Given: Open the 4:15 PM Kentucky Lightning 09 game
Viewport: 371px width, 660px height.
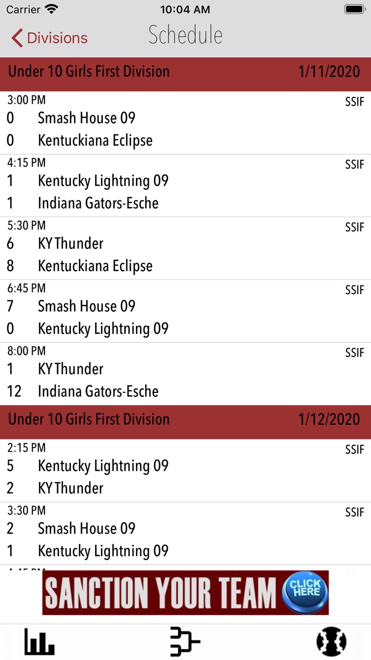Looking at the screenshot, I should [185, 186].
